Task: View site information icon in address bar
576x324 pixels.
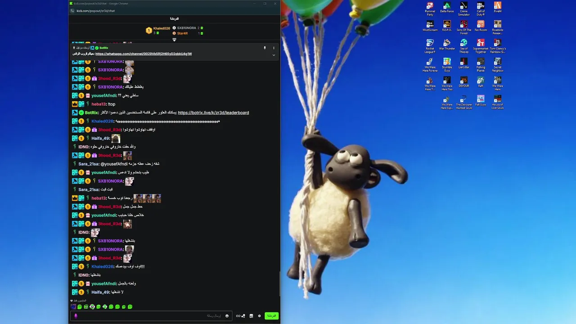Action: click(72, 11)
